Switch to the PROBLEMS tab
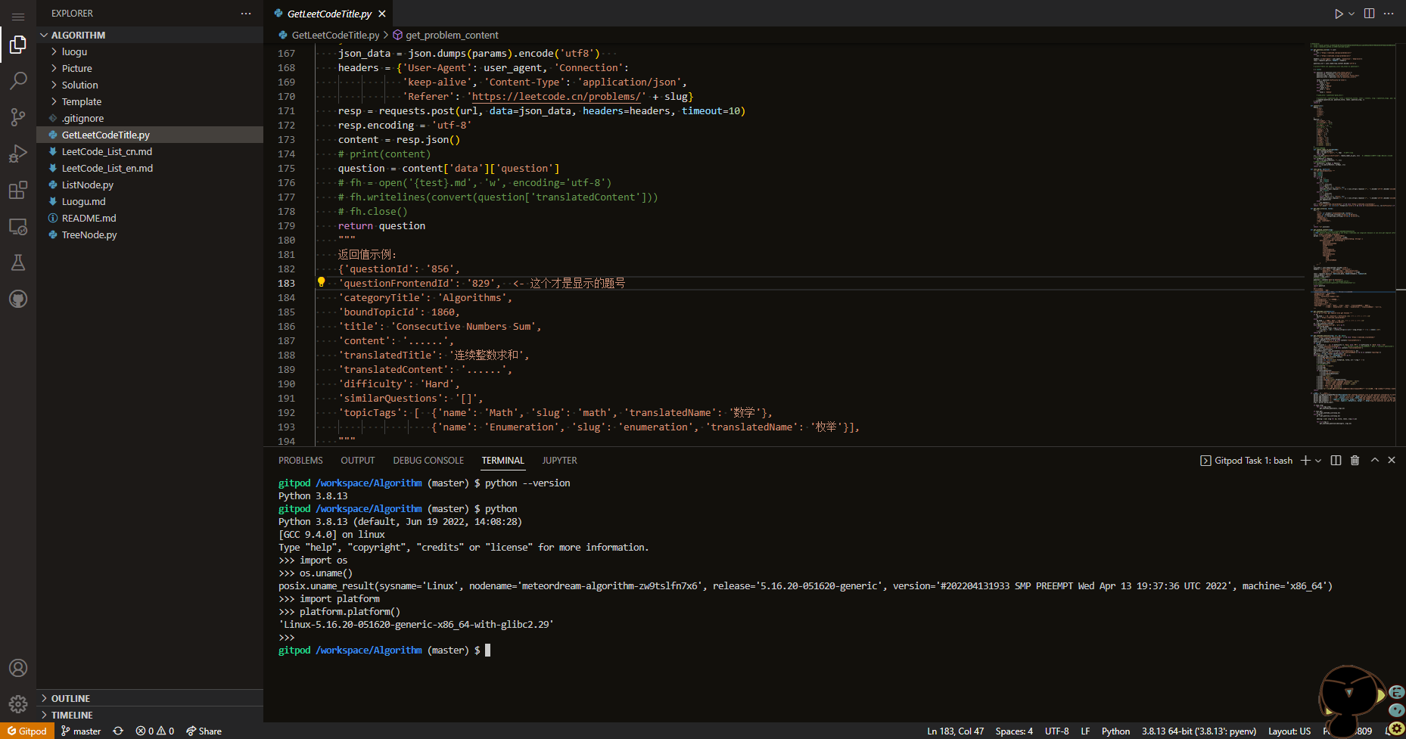The image size is (1406, 739). coord(300,460)
